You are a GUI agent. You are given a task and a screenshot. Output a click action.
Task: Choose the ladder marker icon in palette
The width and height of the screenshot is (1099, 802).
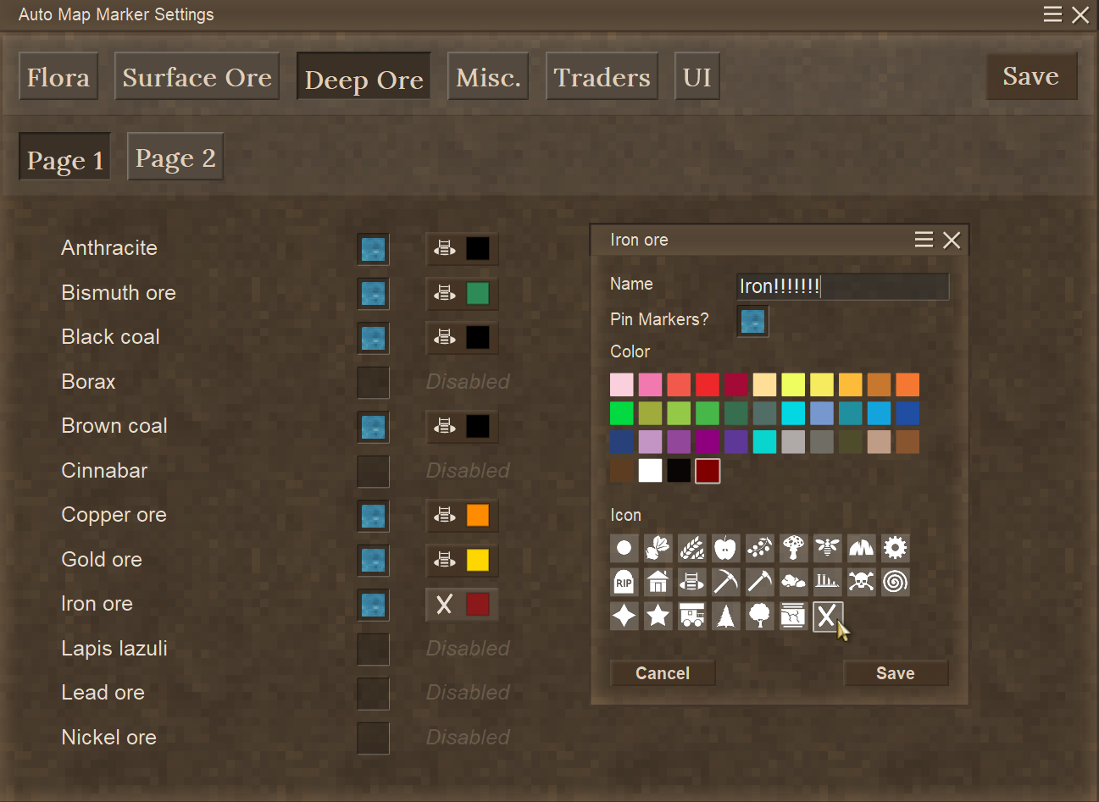(x=692, y=582)
